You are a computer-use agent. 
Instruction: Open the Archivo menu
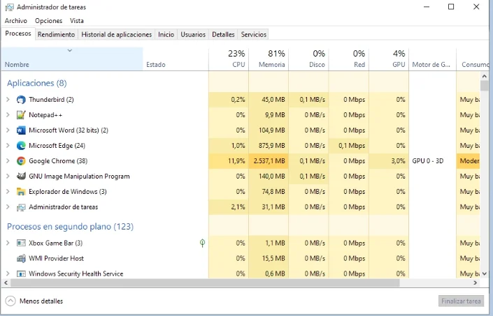15,21
